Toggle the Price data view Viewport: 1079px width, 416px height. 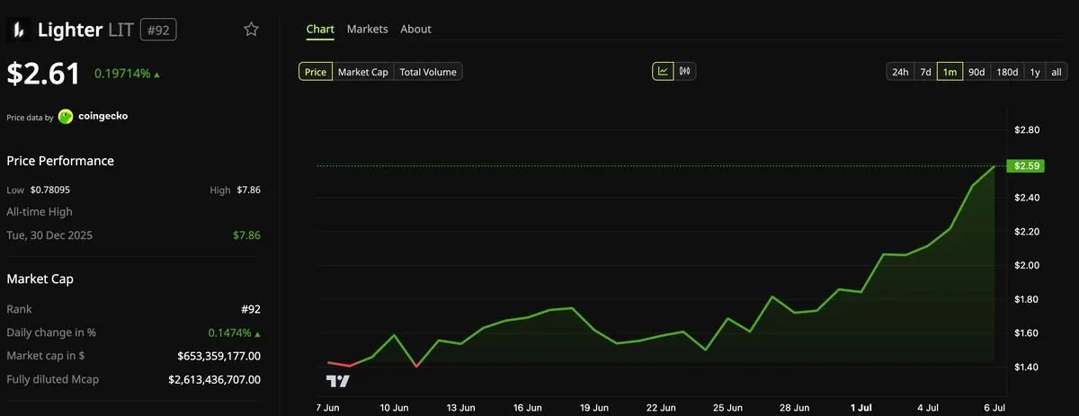(x=316, y=72)
